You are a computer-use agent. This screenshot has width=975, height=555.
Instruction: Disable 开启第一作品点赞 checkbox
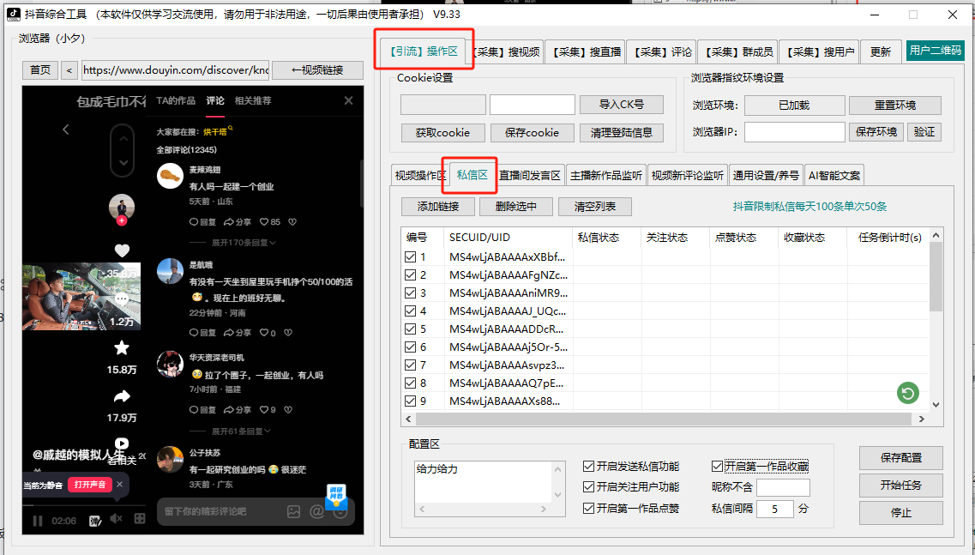[588, 508]
